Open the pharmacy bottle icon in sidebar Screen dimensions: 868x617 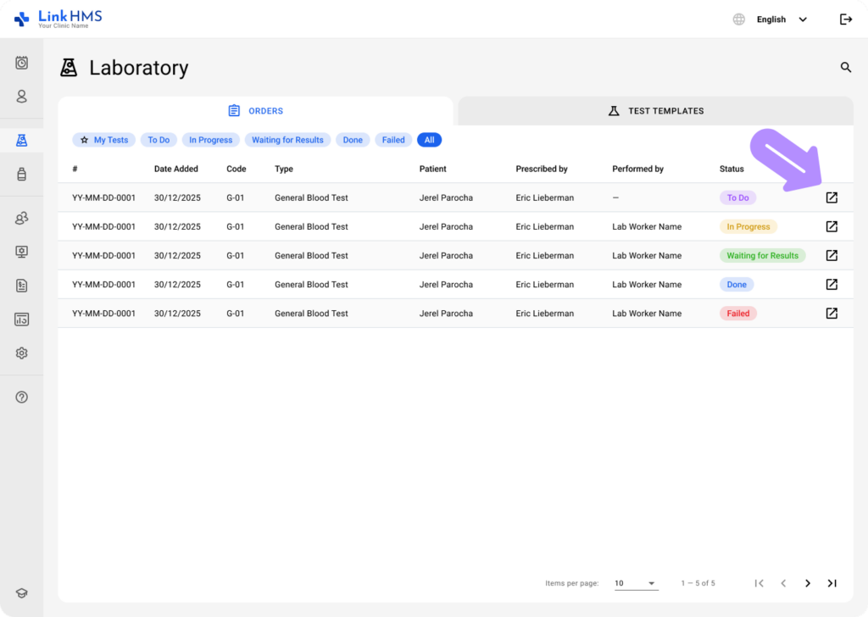pyautogui.click(x=22, y=175)
